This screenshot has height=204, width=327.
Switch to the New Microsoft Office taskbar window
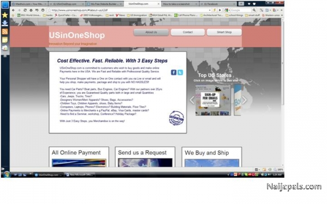pos(80,175)
